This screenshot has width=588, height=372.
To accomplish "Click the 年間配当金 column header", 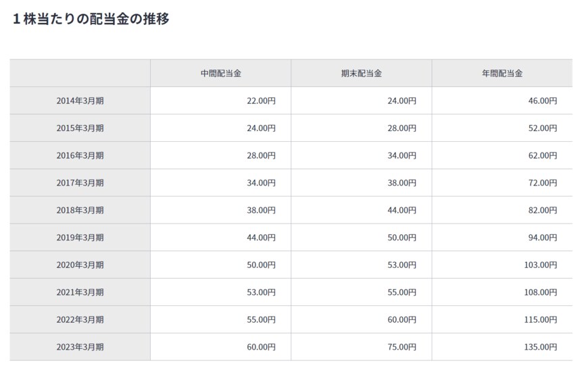I will (x=501, y=73).
